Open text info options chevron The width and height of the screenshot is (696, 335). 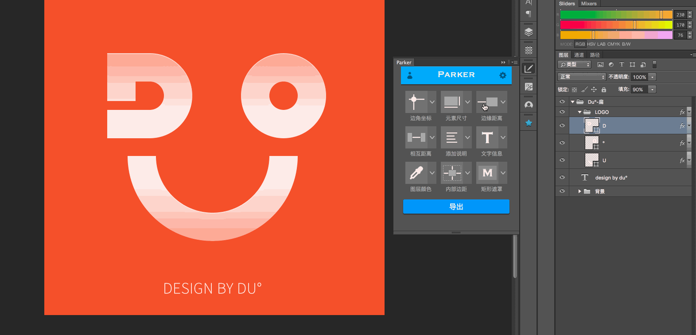503,137
